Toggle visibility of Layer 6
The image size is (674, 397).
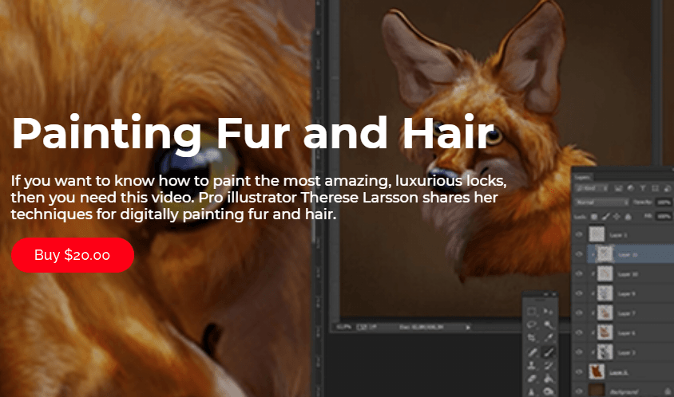pos(579,332)
